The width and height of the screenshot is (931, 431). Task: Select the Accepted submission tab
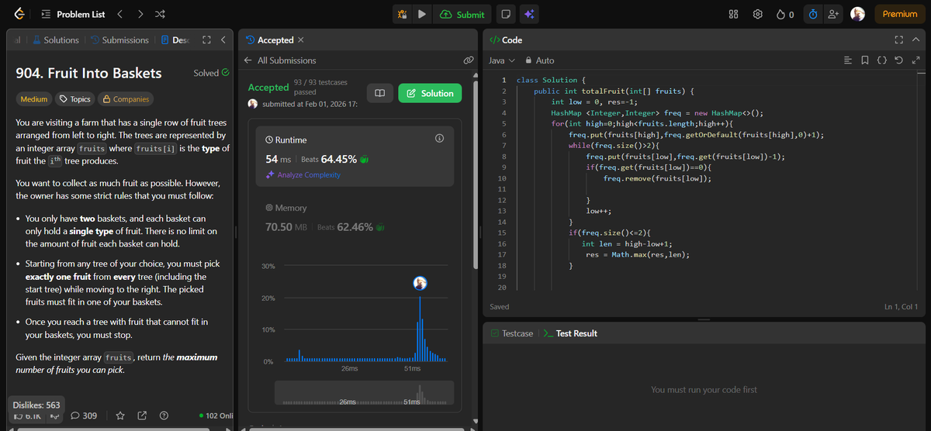tap(270, 40)
